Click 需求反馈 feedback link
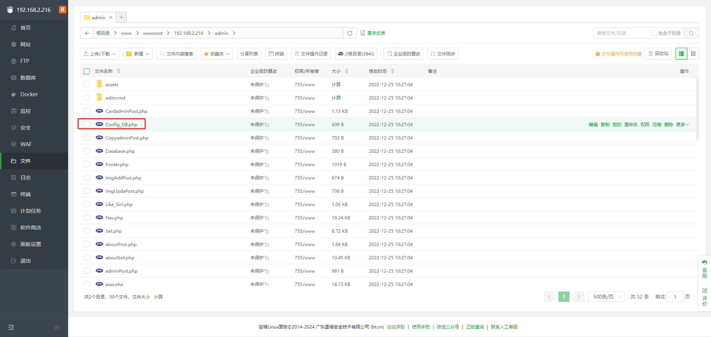This screenshot has height=337, width=711. pos(373,33)
